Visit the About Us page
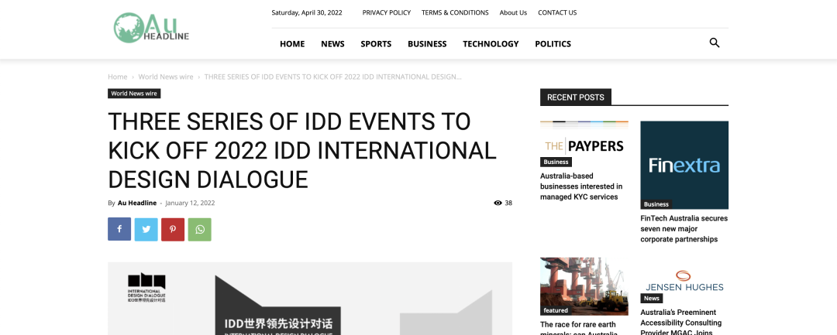This screenshot has width=837, height=335. 513,12
